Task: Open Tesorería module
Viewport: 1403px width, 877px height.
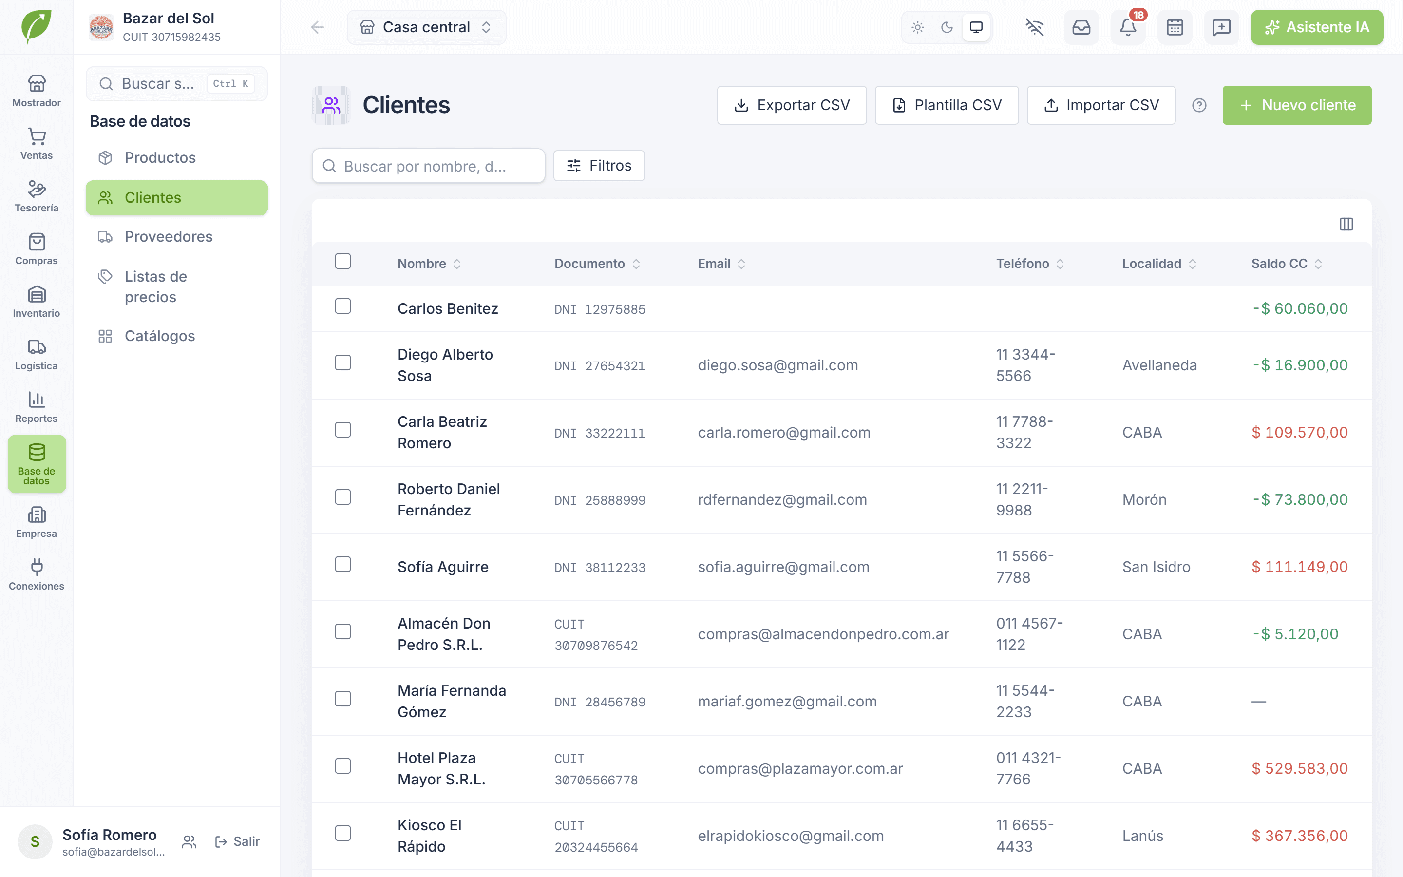Action: [x=37, y=197]
